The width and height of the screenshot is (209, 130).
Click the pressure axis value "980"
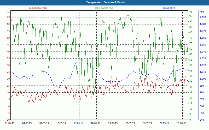[202, 93]
